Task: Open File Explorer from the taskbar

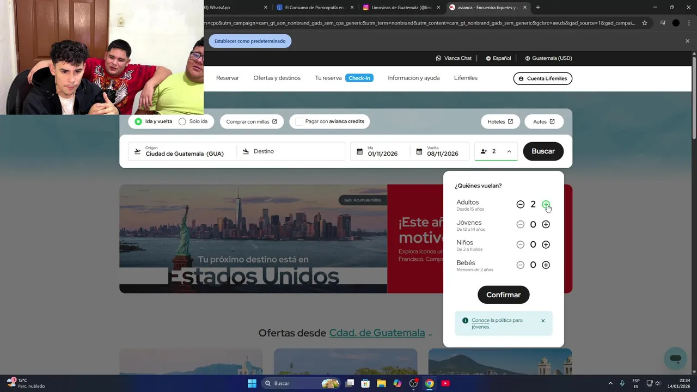Action: (381, 383)
